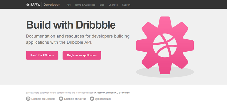Open the Creative Commons CC-BY license link

pyautogui.click(x=112, y=93)
